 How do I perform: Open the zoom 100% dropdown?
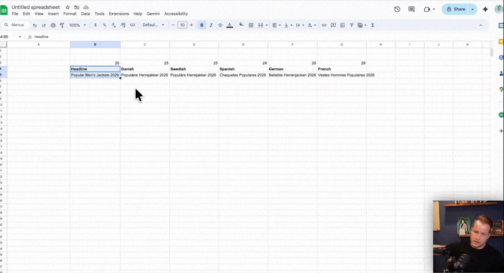point(77,25)
